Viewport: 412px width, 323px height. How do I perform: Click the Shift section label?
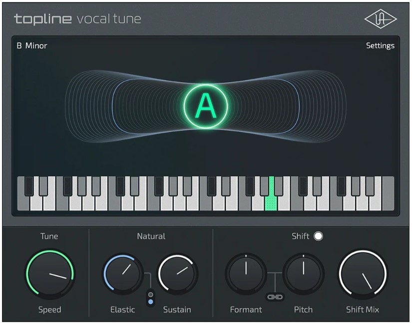click(x=300, y=236)
